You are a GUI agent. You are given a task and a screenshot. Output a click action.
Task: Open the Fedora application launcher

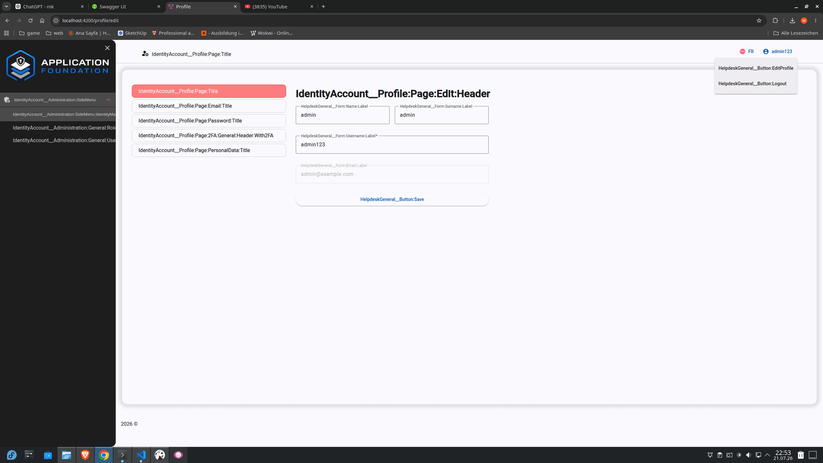(12, 455)
